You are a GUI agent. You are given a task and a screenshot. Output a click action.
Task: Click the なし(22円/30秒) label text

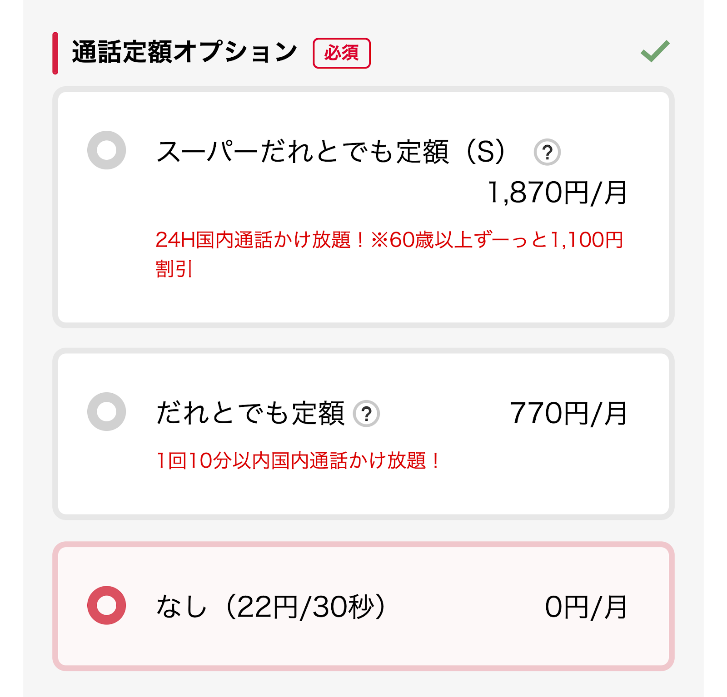tap(271, 607)
